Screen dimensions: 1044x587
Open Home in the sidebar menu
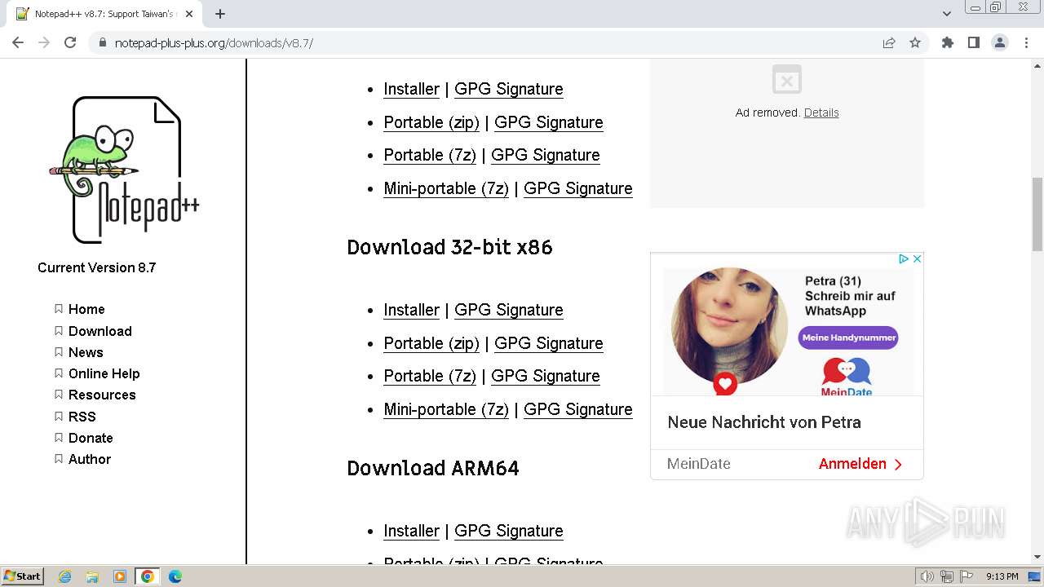(86, 309)
